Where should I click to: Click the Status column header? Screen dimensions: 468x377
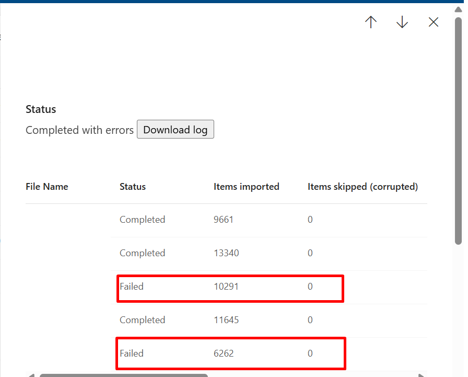(133, 187)
